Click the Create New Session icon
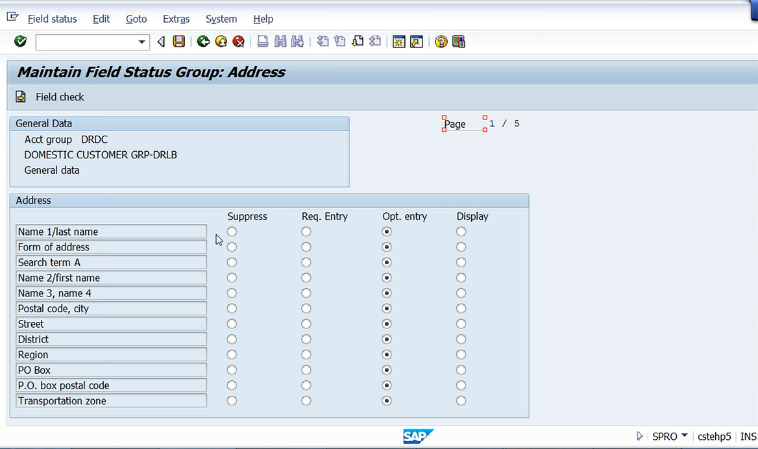This screenshot has width=758, height=449. coord(399,42)
